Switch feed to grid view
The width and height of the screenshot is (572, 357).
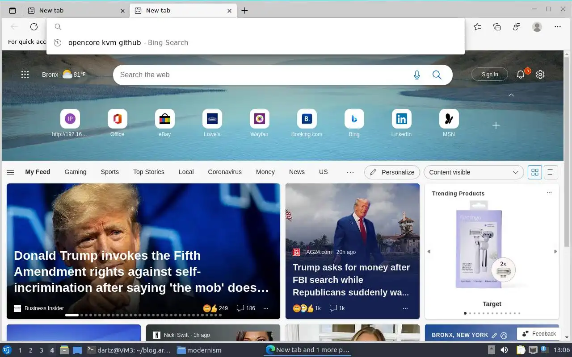(535, 172)
